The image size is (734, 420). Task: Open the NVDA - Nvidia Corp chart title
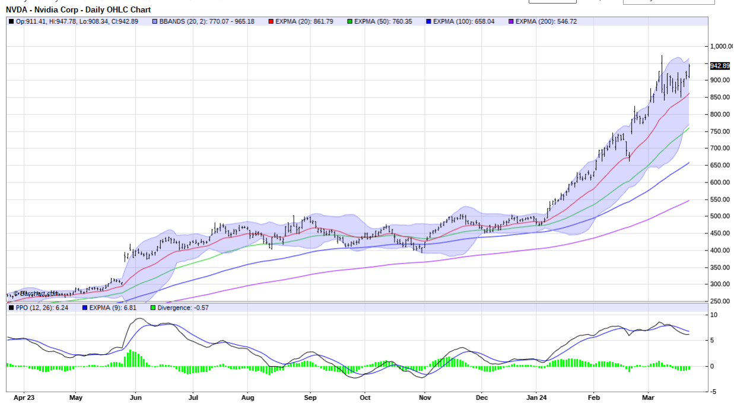[x=77, y=10]
